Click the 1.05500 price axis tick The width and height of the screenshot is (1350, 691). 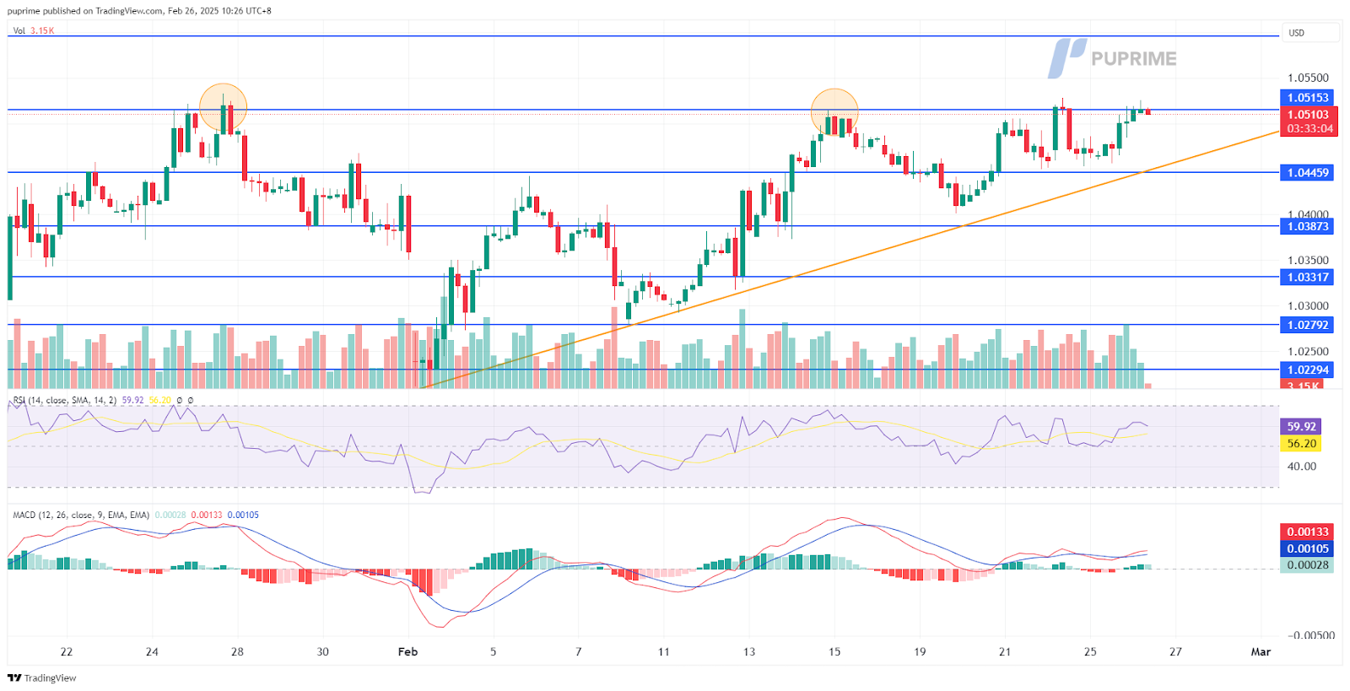pyautogui.click(x=1307, y=78)
